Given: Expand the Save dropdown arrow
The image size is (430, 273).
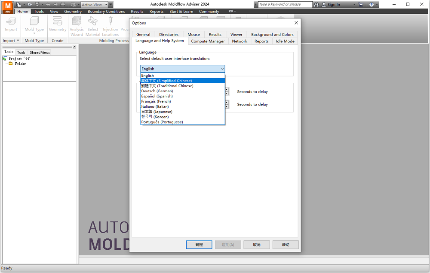Looking at the screenshot, I should 42,5.
